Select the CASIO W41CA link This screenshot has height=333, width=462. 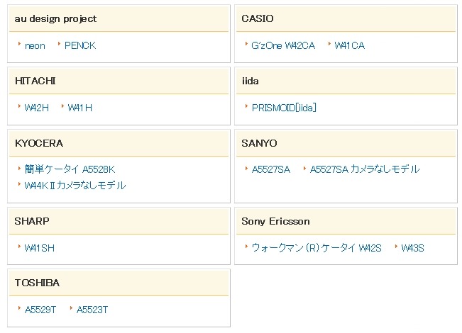tap(349, 46)
